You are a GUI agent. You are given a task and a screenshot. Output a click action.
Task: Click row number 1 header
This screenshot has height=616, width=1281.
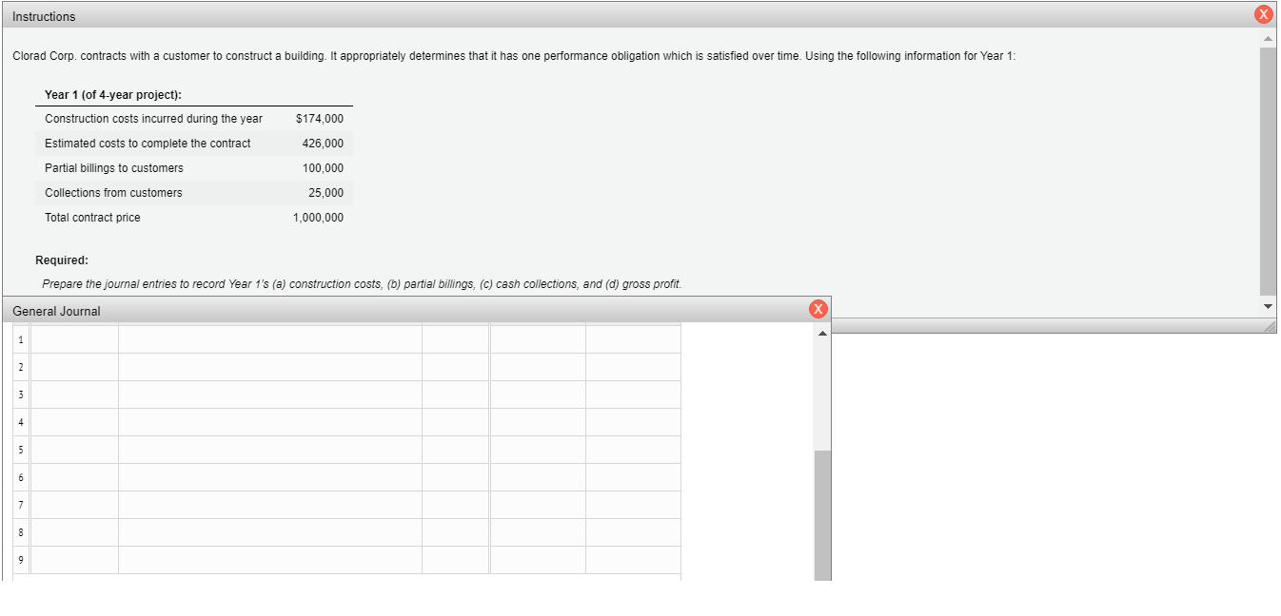20,339
